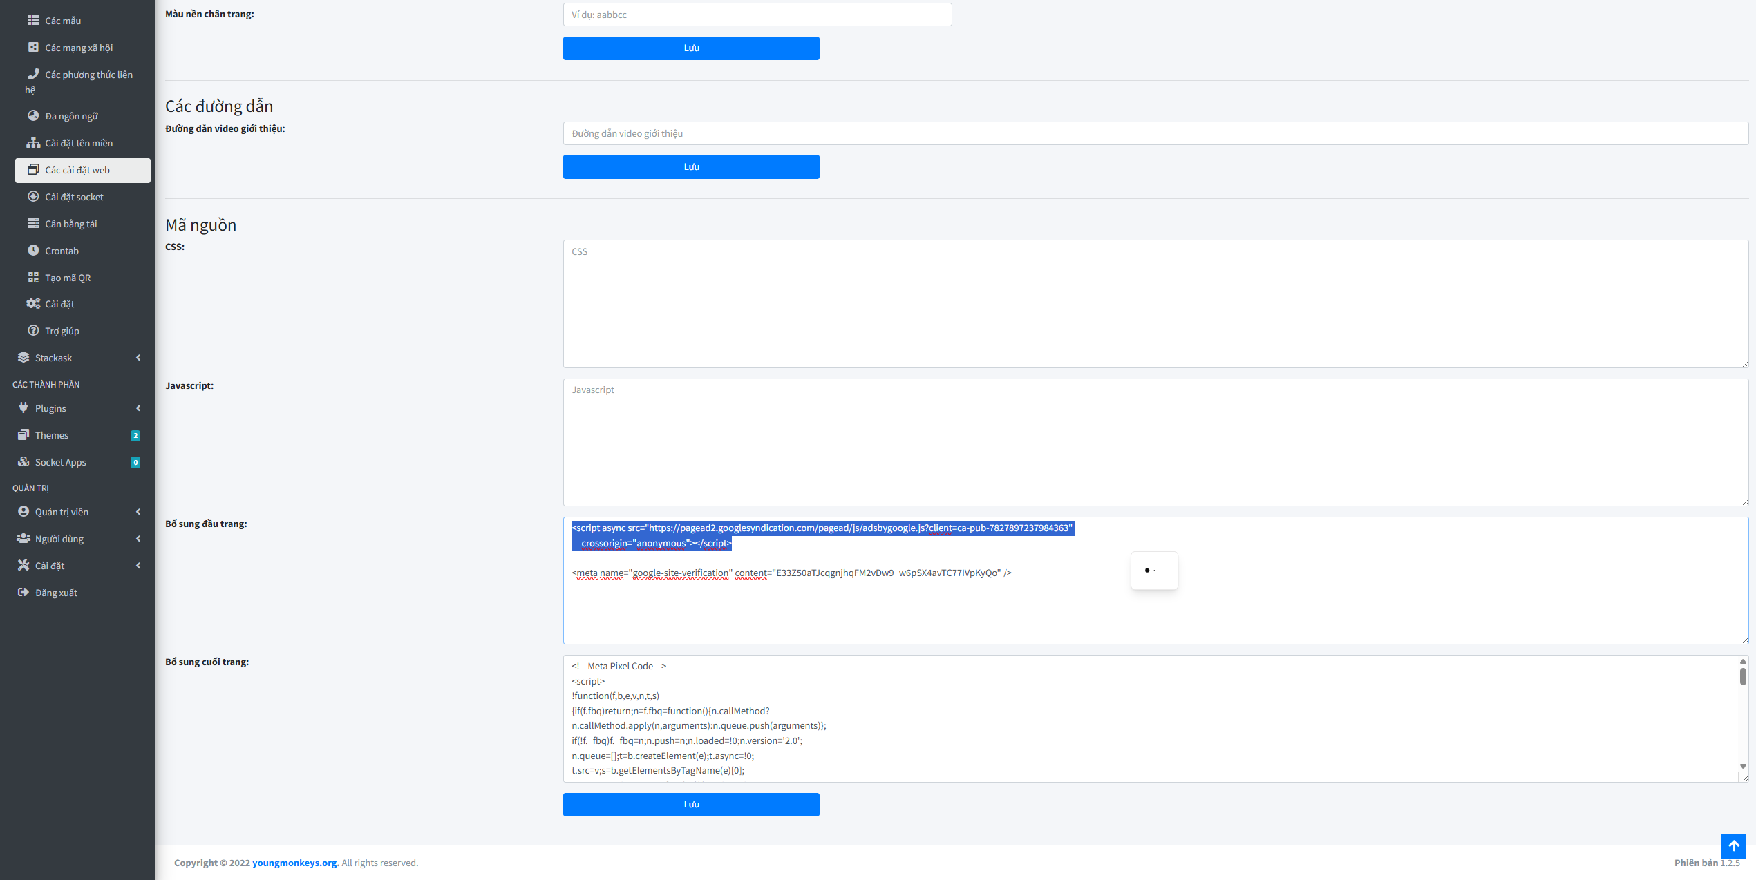
Task: Click the Cài đặt tên miền sitemap icon
Action: click(33, 142)
